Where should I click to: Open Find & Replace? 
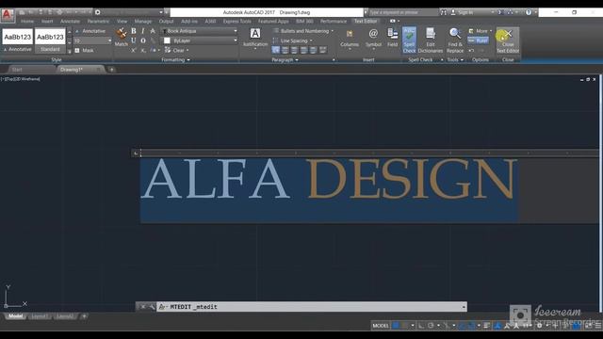pos(455,40)
